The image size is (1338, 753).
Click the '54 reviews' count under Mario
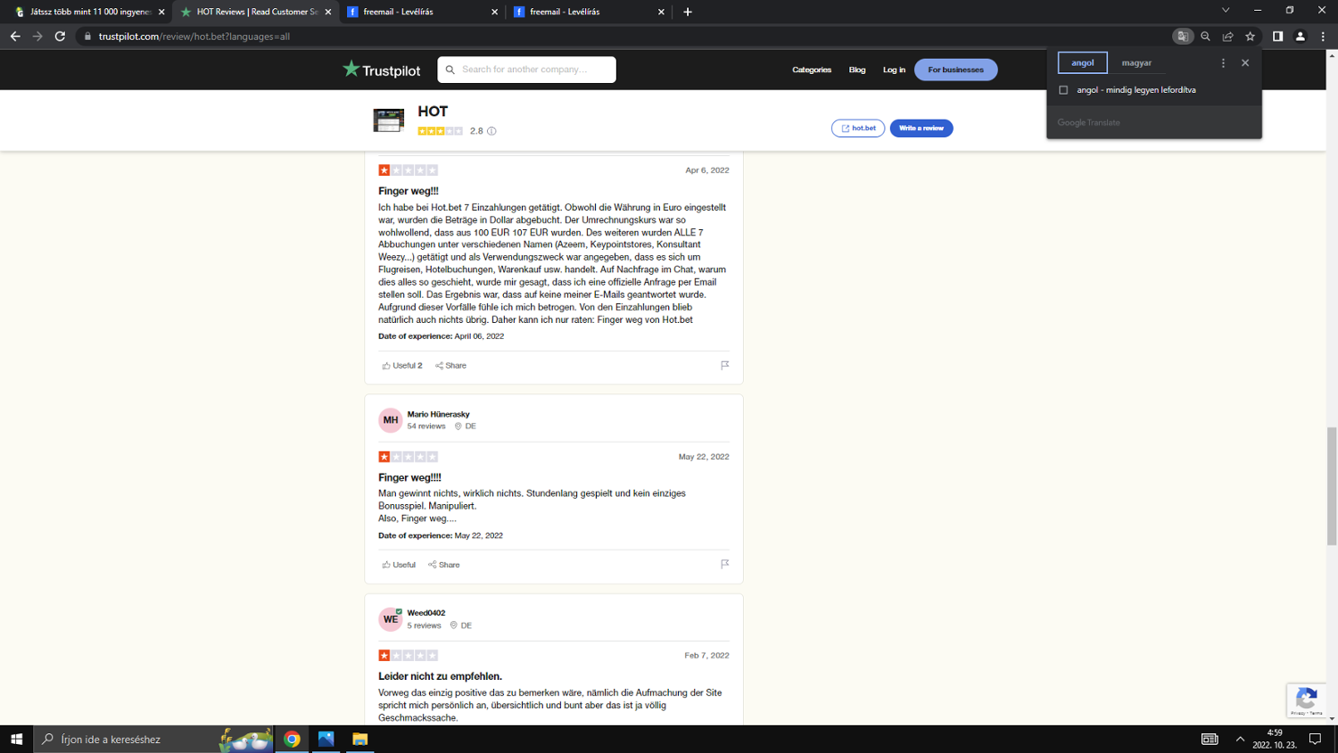click(426, 426)
